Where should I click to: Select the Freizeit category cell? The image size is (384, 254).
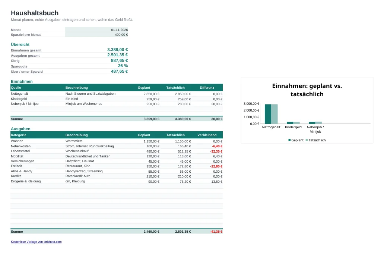(x=38, y=166)
